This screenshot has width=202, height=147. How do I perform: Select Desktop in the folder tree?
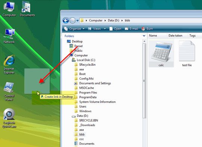[75, 42]
